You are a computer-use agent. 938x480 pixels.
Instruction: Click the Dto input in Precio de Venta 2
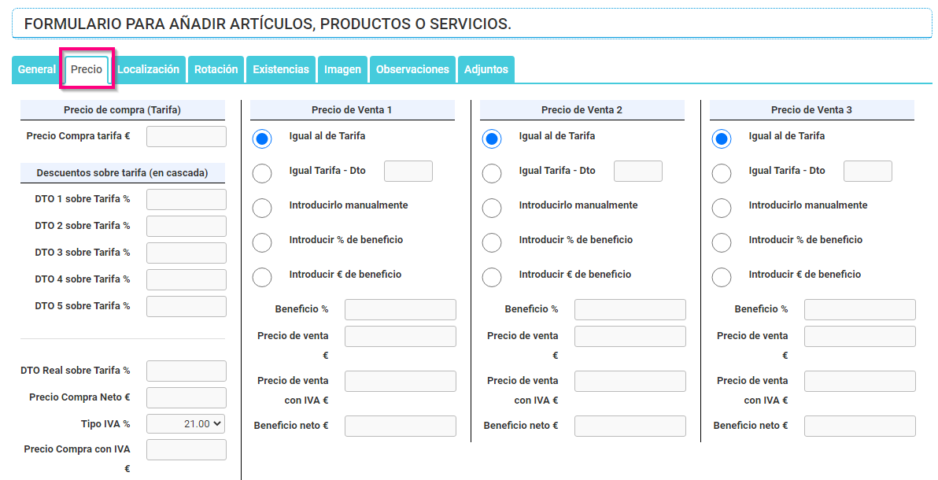click(637, 172)
